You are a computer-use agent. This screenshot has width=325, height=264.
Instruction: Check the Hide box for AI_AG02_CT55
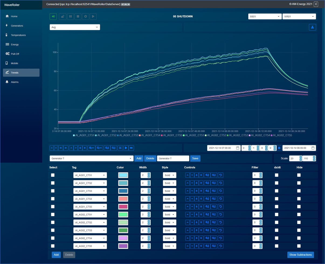point(299,246)
